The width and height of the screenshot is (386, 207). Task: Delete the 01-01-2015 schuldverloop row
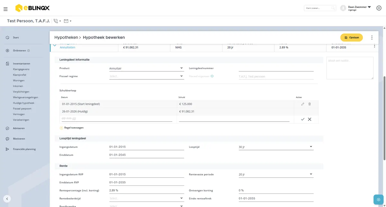[x=309, y=104]
